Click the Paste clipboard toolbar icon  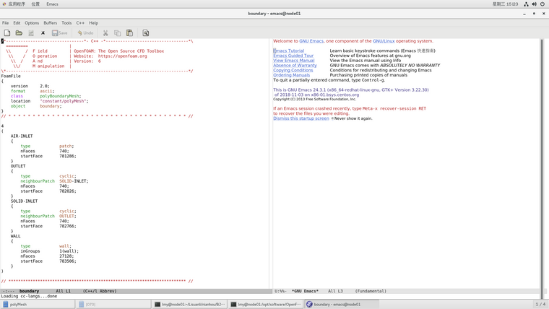click(129, 33)
